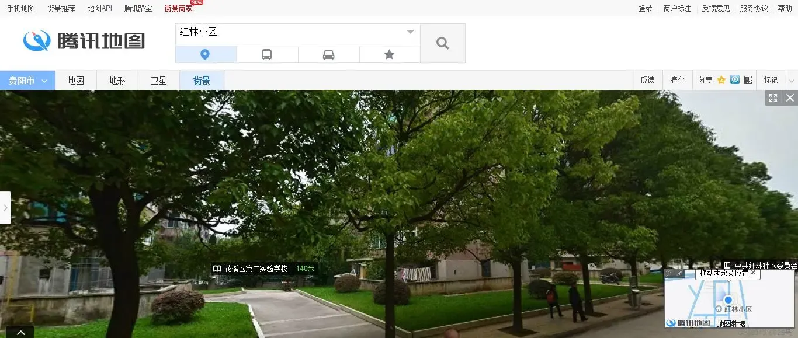Open the favorites star tab

point(389,55)
